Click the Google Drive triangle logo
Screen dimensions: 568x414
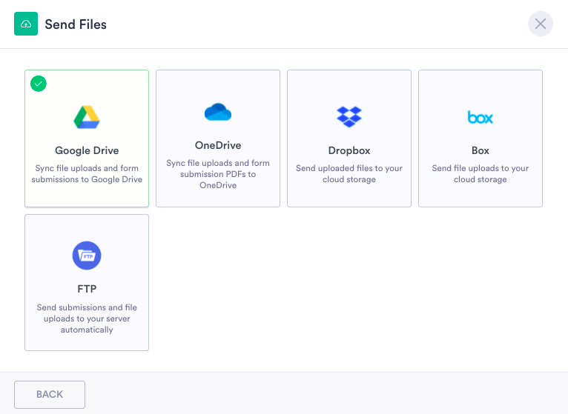point(87,117)
